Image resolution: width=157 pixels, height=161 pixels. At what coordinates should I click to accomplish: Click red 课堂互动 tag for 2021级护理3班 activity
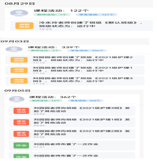21,111
